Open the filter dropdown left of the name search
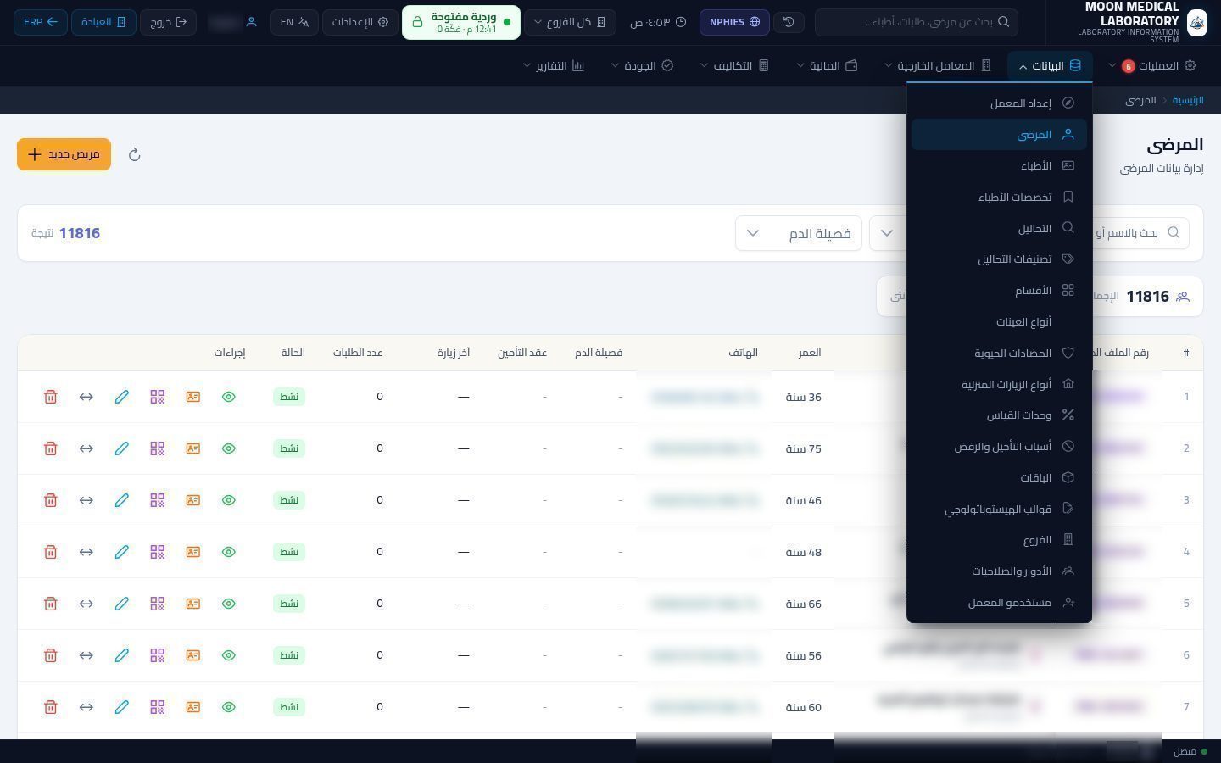The image size is (1221, 763). click(887, 233)
